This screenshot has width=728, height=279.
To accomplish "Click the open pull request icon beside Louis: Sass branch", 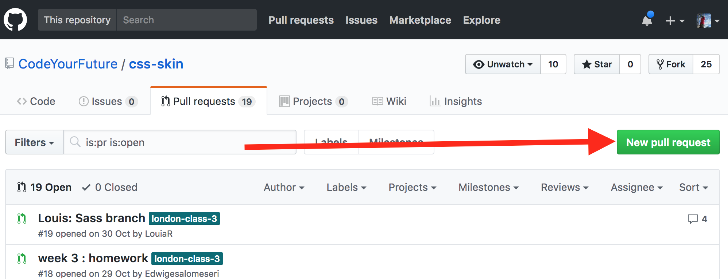I will pos(22,219).
